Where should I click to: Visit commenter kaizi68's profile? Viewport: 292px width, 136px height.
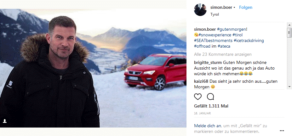coord(201,81)
